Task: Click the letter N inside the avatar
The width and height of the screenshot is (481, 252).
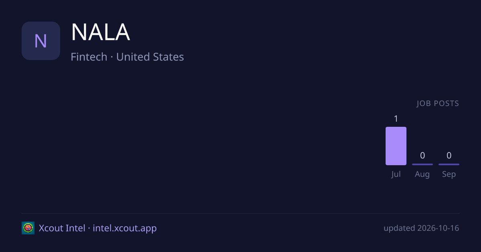Action: pyautogui.click(x=41, y=41)
